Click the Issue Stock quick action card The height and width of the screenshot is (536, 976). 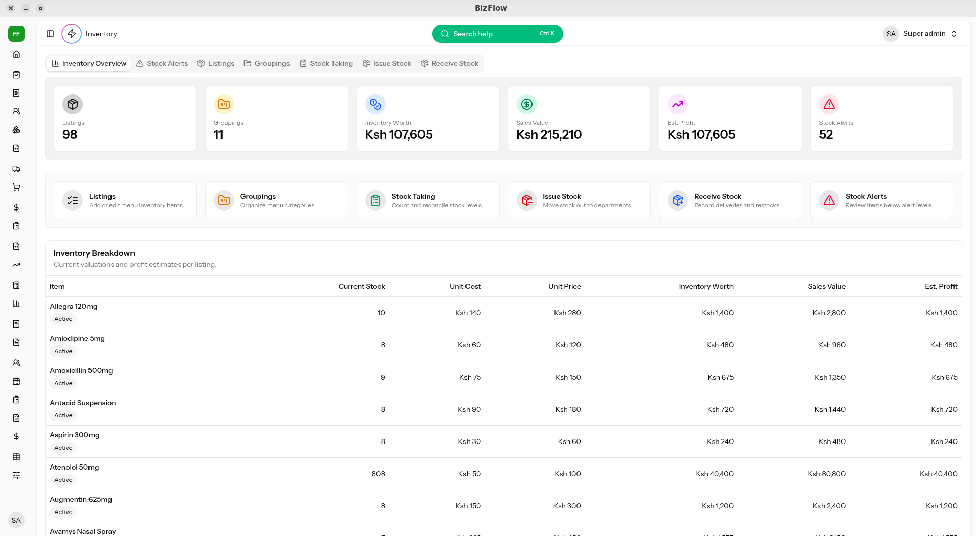(579, 200)
